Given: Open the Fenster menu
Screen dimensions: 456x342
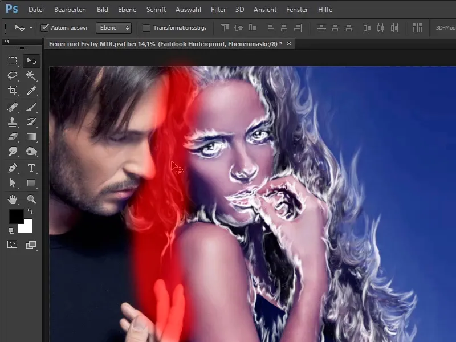Looking at the screenshot, I should [x=297, y=10].
